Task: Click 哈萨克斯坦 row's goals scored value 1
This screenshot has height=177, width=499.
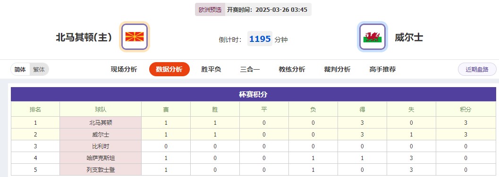Action: 362,158
